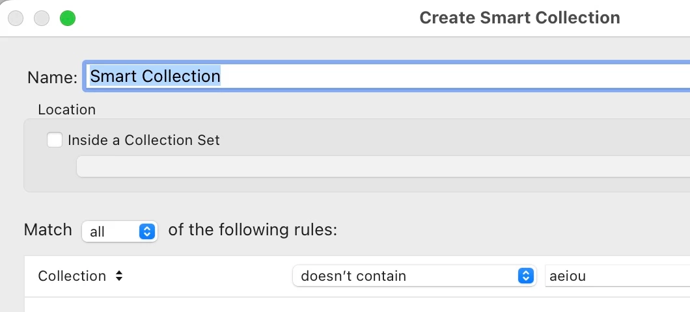Click the up-down arrows beside Collection
690x312 pixels.
[x=118, y=276]
